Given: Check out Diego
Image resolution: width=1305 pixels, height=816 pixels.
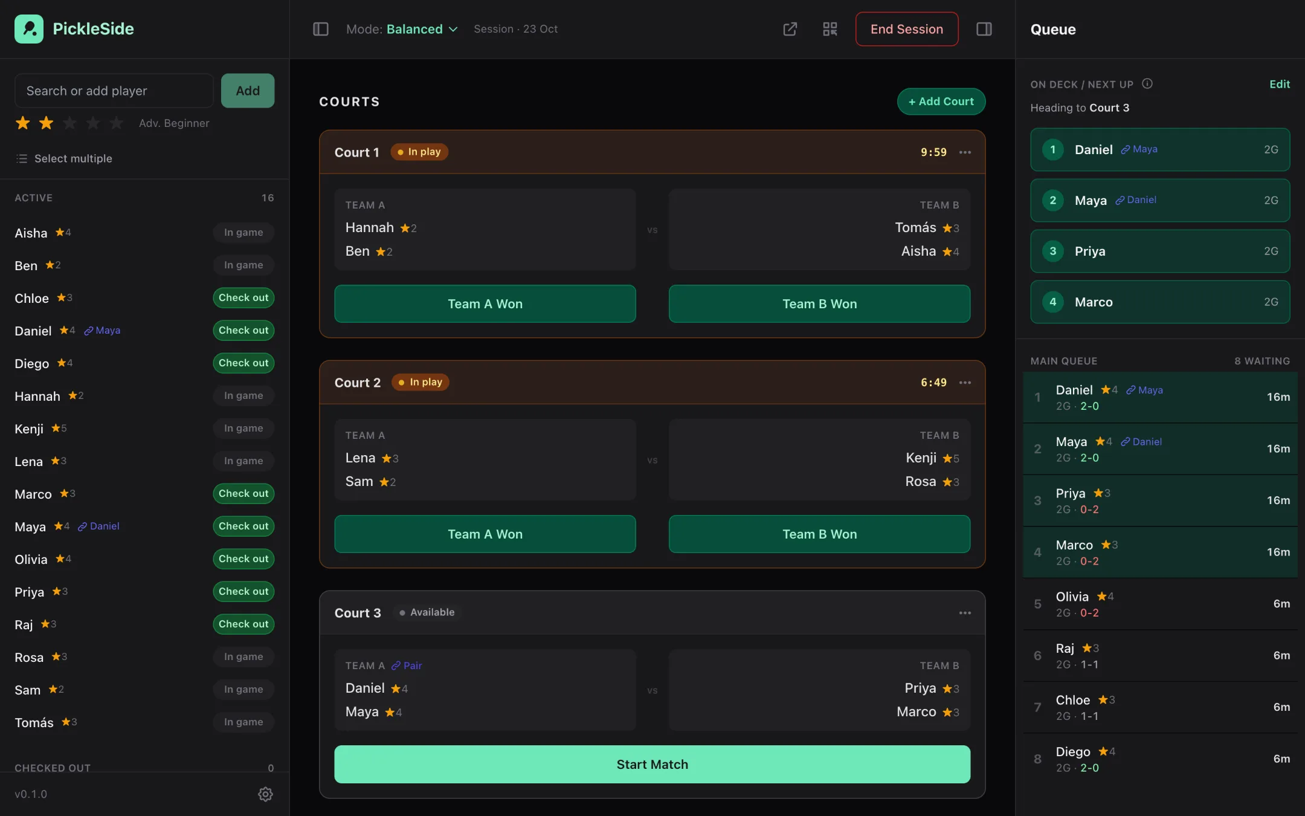Looking at the screenshot, I should (x=243, y=363).
